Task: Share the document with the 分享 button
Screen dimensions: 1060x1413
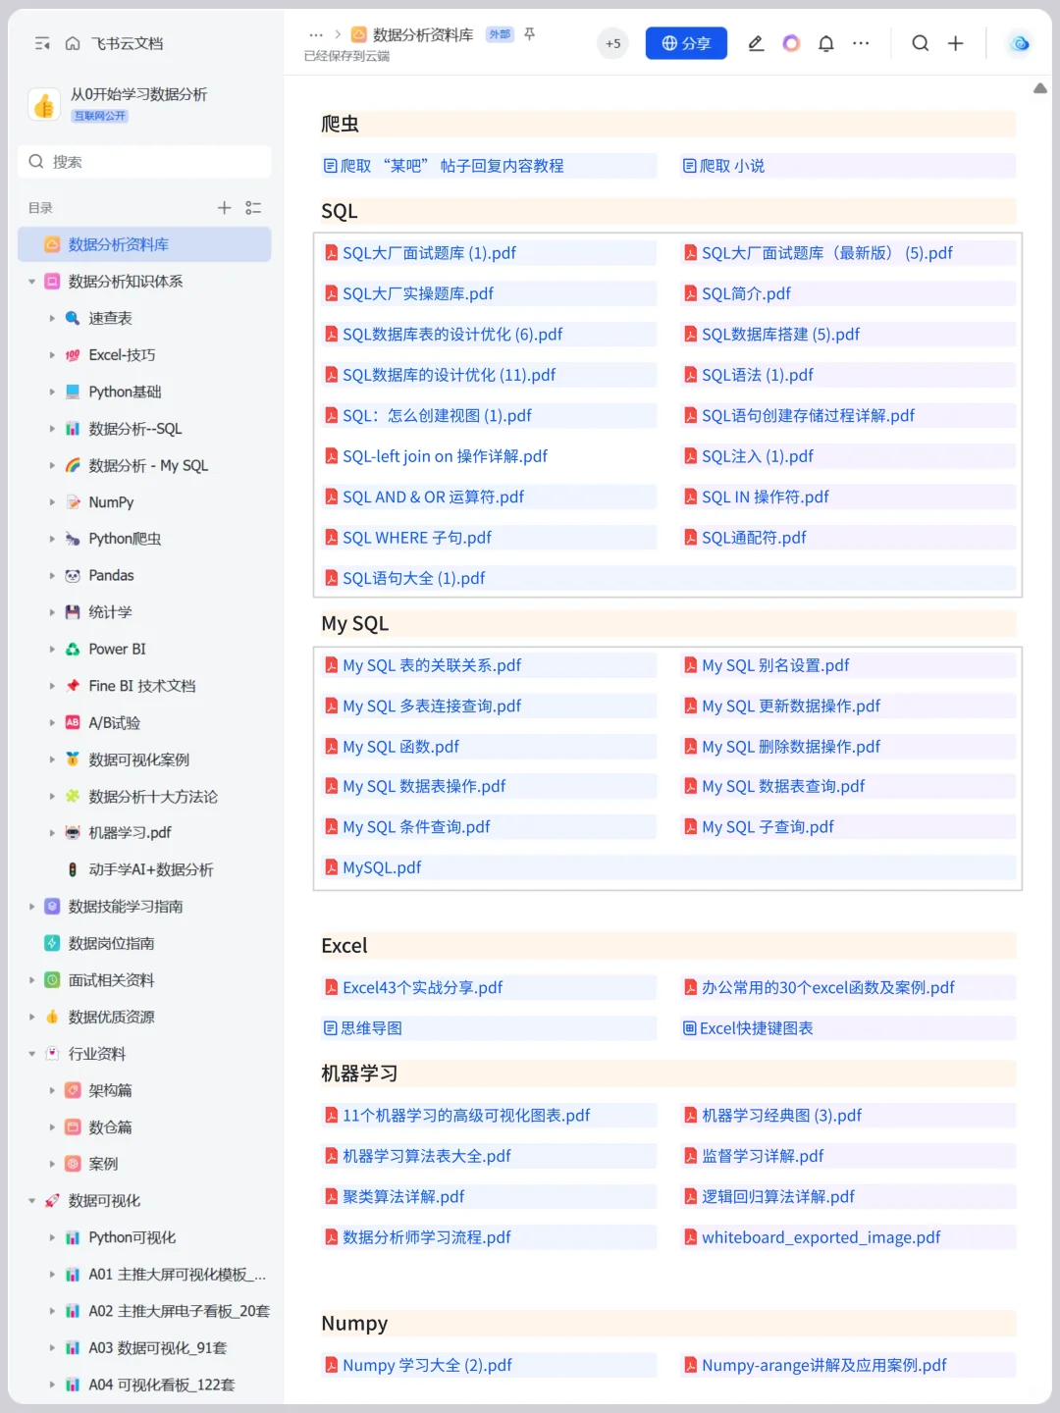Action: click(686, 43)
